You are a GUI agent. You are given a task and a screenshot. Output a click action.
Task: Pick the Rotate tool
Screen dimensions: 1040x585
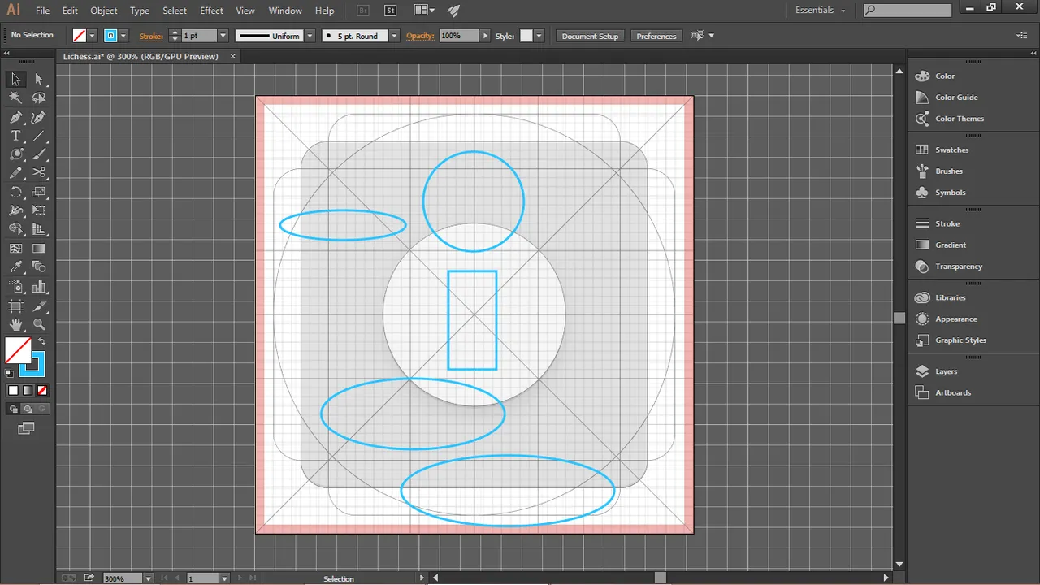point(15,193)
